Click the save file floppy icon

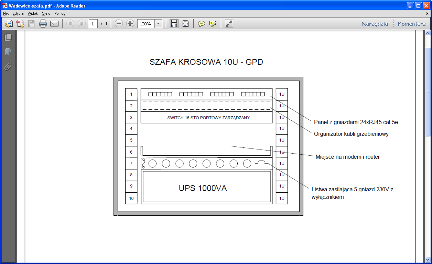tap(32, 24)
